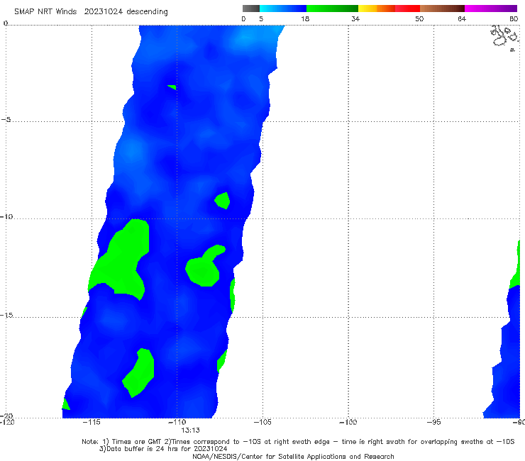Click the note text 'Times are GMT'
The image size is (525, 461).
(x=137, y=442)
